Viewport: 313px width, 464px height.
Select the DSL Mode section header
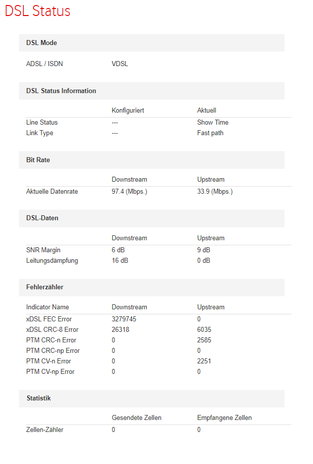pyautogui.click(x=41, y=43)
